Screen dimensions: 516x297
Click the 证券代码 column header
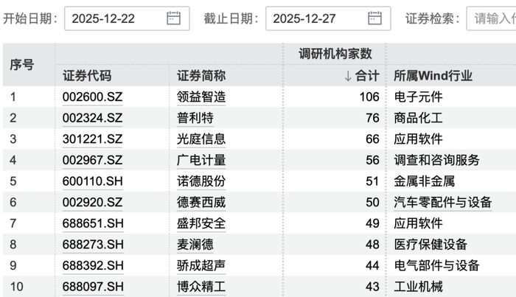pos(87,76)
